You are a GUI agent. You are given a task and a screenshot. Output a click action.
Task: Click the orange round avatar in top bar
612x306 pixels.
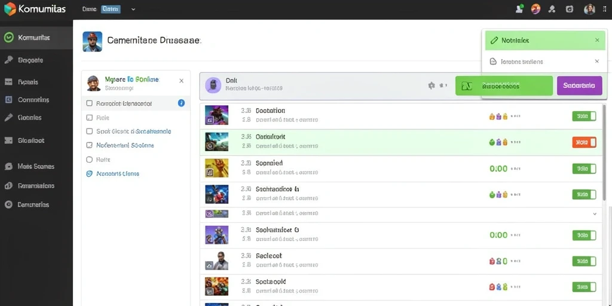[536, 9]
